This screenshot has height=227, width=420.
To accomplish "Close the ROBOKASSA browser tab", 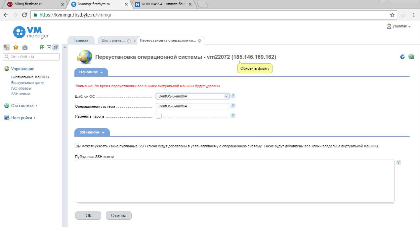I will point(191,5).
